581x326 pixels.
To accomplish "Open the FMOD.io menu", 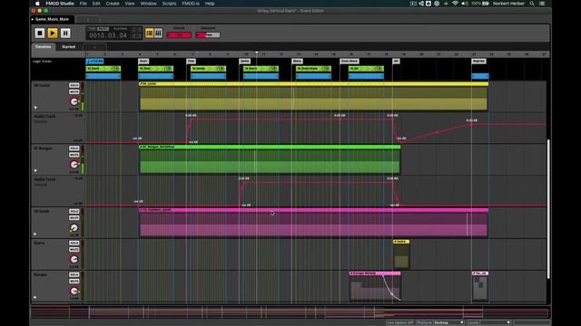I will [x=191, y=4].
